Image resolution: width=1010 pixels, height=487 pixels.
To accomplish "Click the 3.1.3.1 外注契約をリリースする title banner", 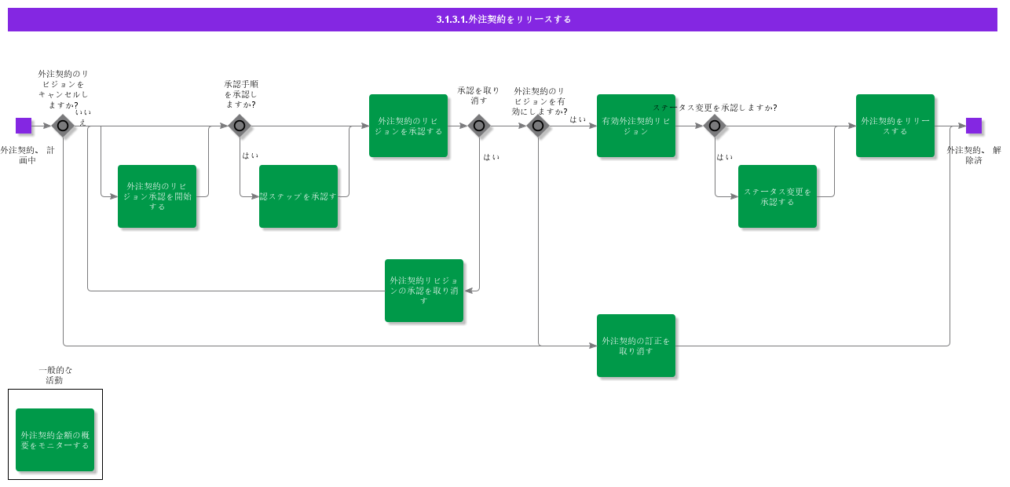I will click(505, 20).
